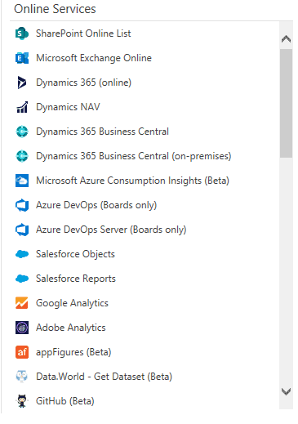Click the vertical scrollbar thumb

pos(286,103)
